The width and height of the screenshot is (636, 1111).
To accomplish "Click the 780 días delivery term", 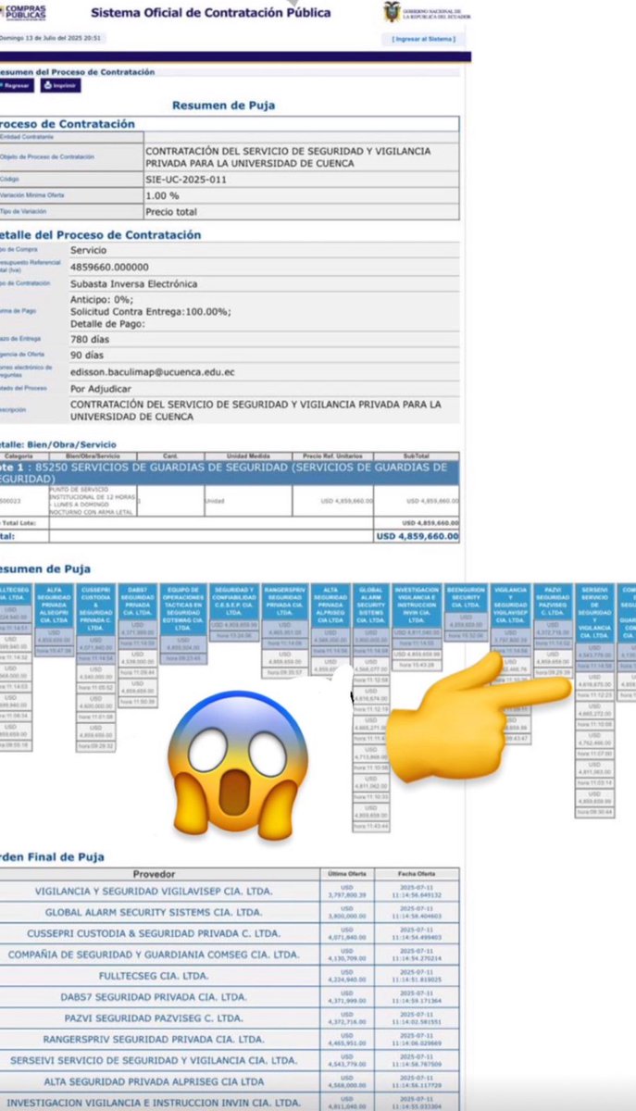I will click(x=91, y=340).
